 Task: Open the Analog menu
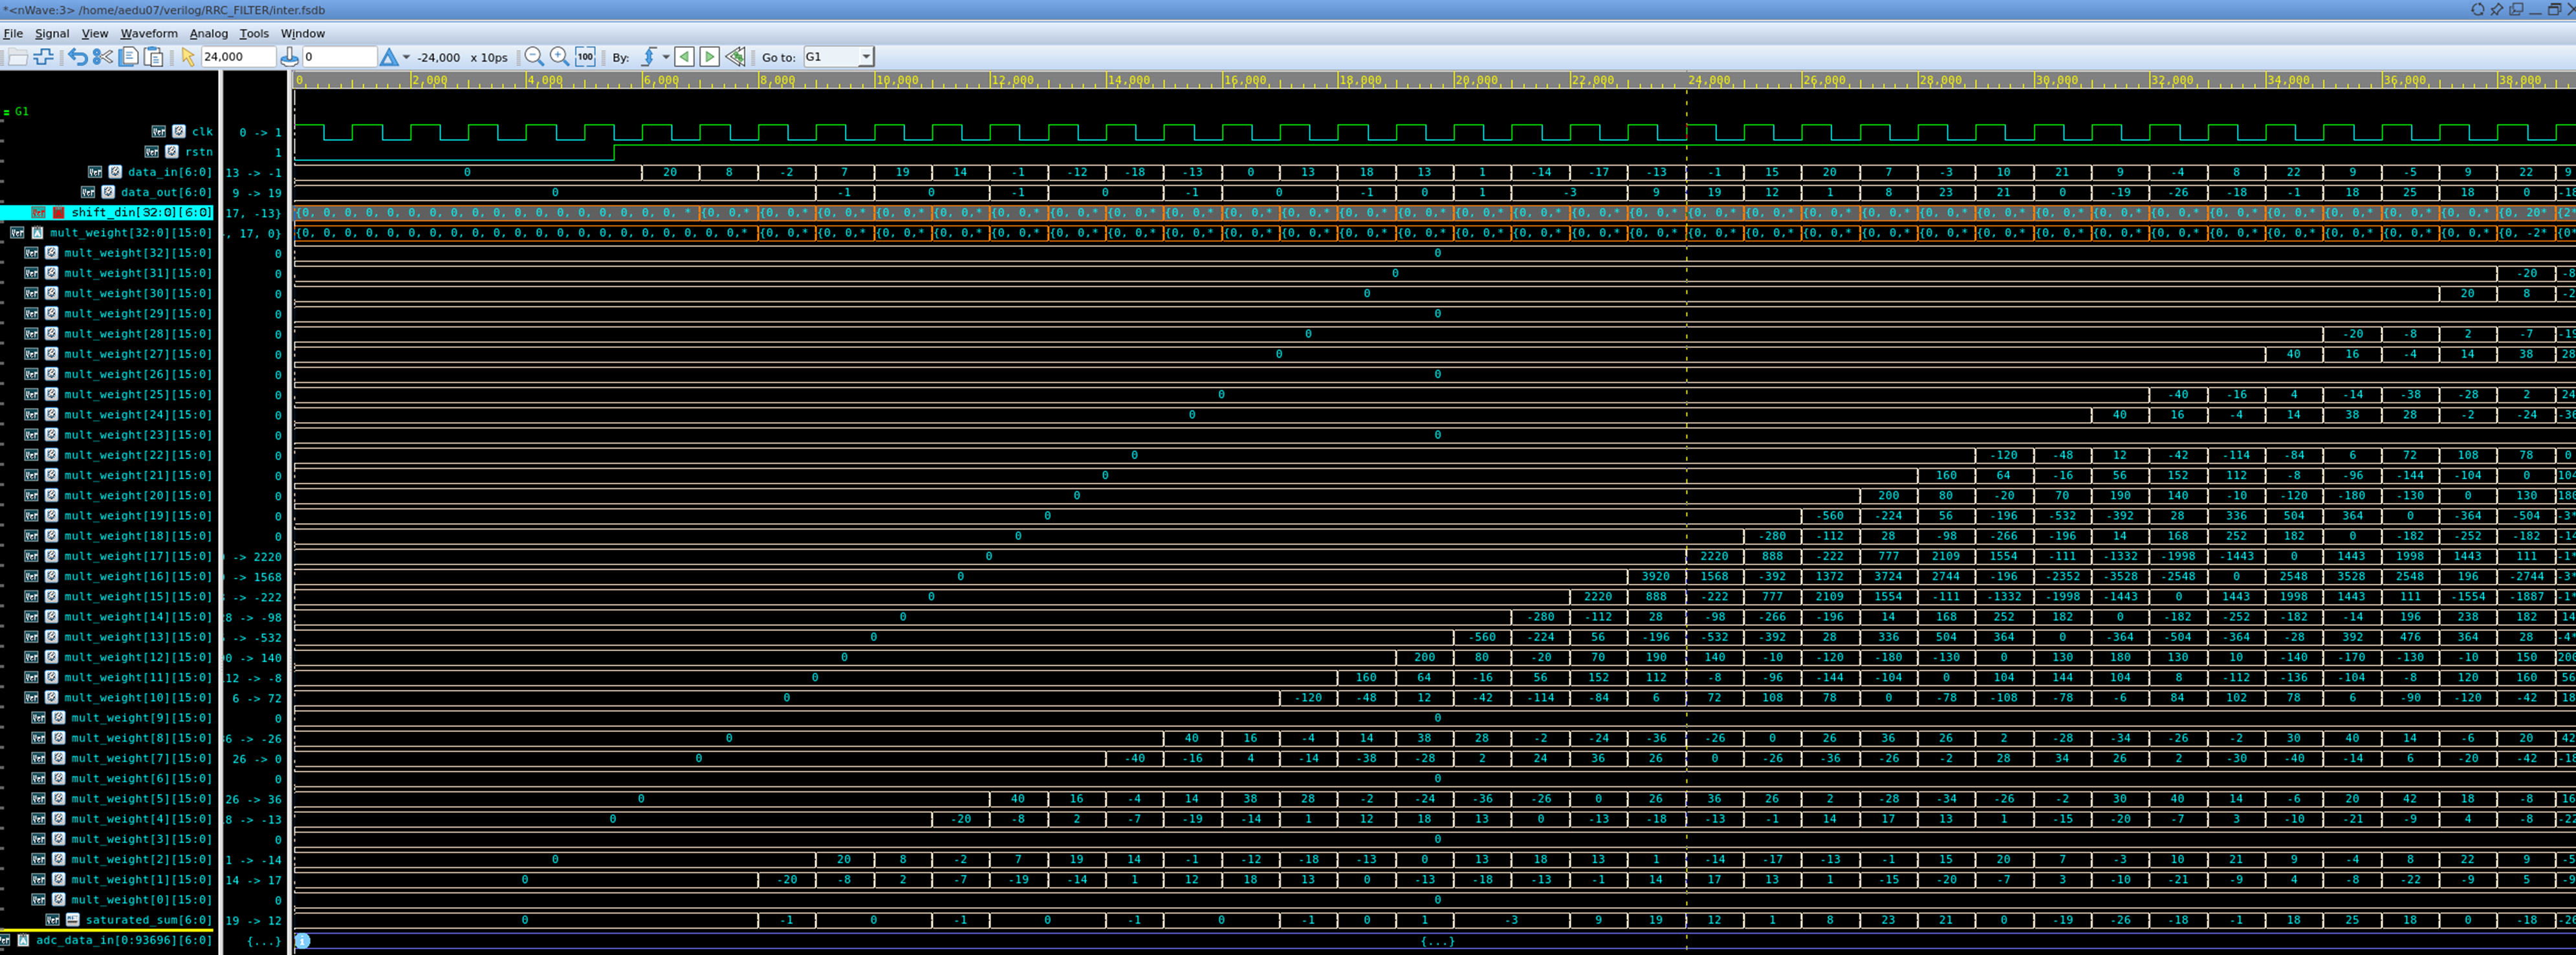coord(208,33)
